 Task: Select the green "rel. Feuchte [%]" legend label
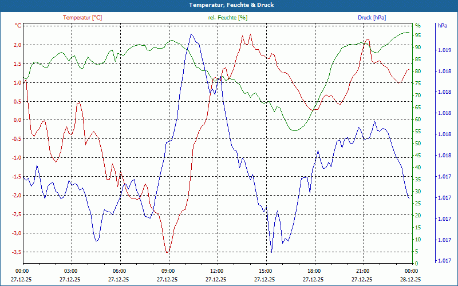coord(227,18)
